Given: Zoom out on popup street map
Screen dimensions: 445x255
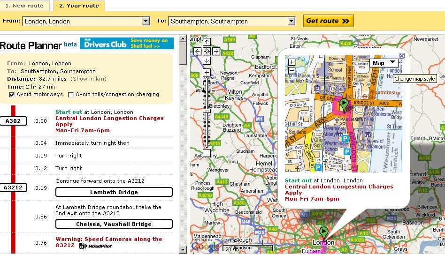Looking at the screenshot, I should (292, 71).
